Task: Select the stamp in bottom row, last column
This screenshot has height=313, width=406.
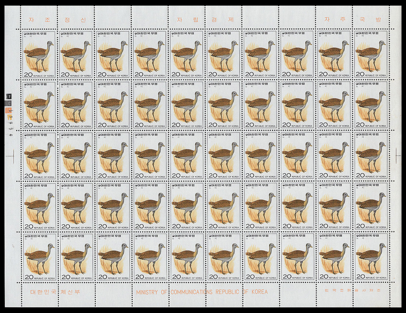Action: (371, 257)
